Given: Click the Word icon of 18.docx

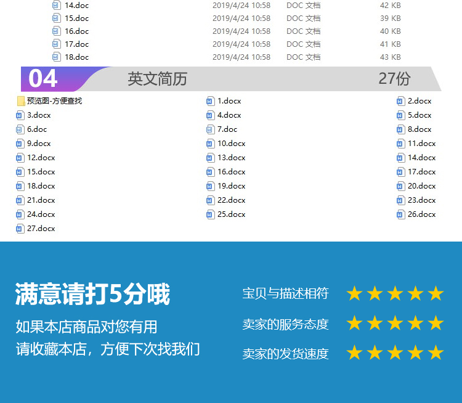Looking at the screenshot, I should click(x=20, y=186).
